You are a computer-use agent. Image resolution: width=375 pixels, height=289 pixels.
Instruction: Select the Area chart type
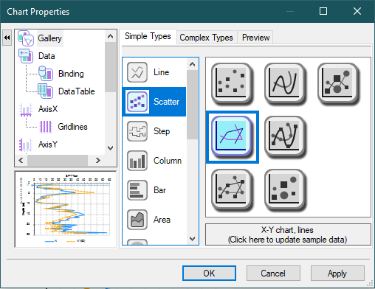pyautogui.click(x=154, y=220)
